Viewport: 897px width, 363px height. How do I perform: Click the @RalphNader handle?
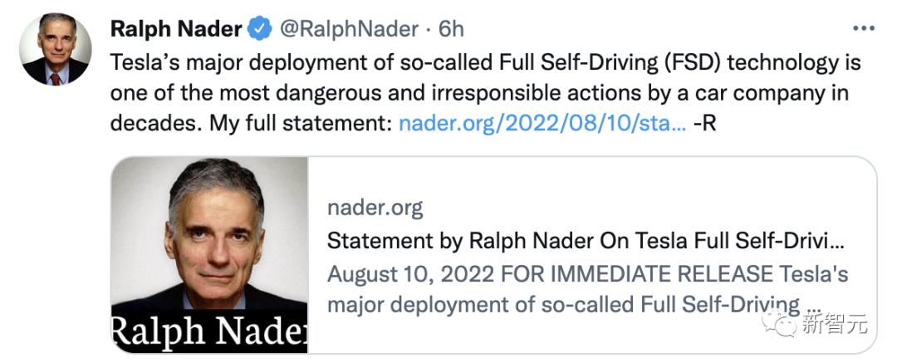click(349, 29)
